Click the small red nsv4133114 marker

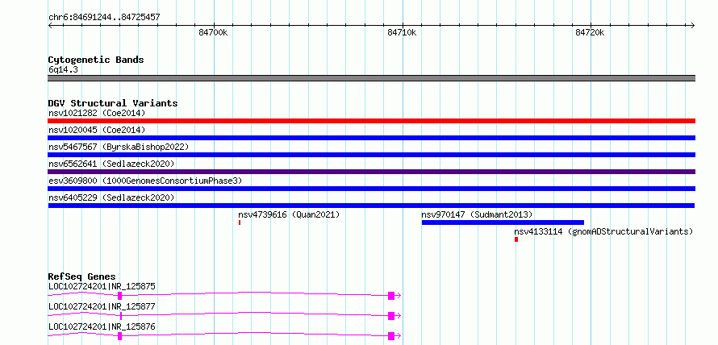(516, 239)
